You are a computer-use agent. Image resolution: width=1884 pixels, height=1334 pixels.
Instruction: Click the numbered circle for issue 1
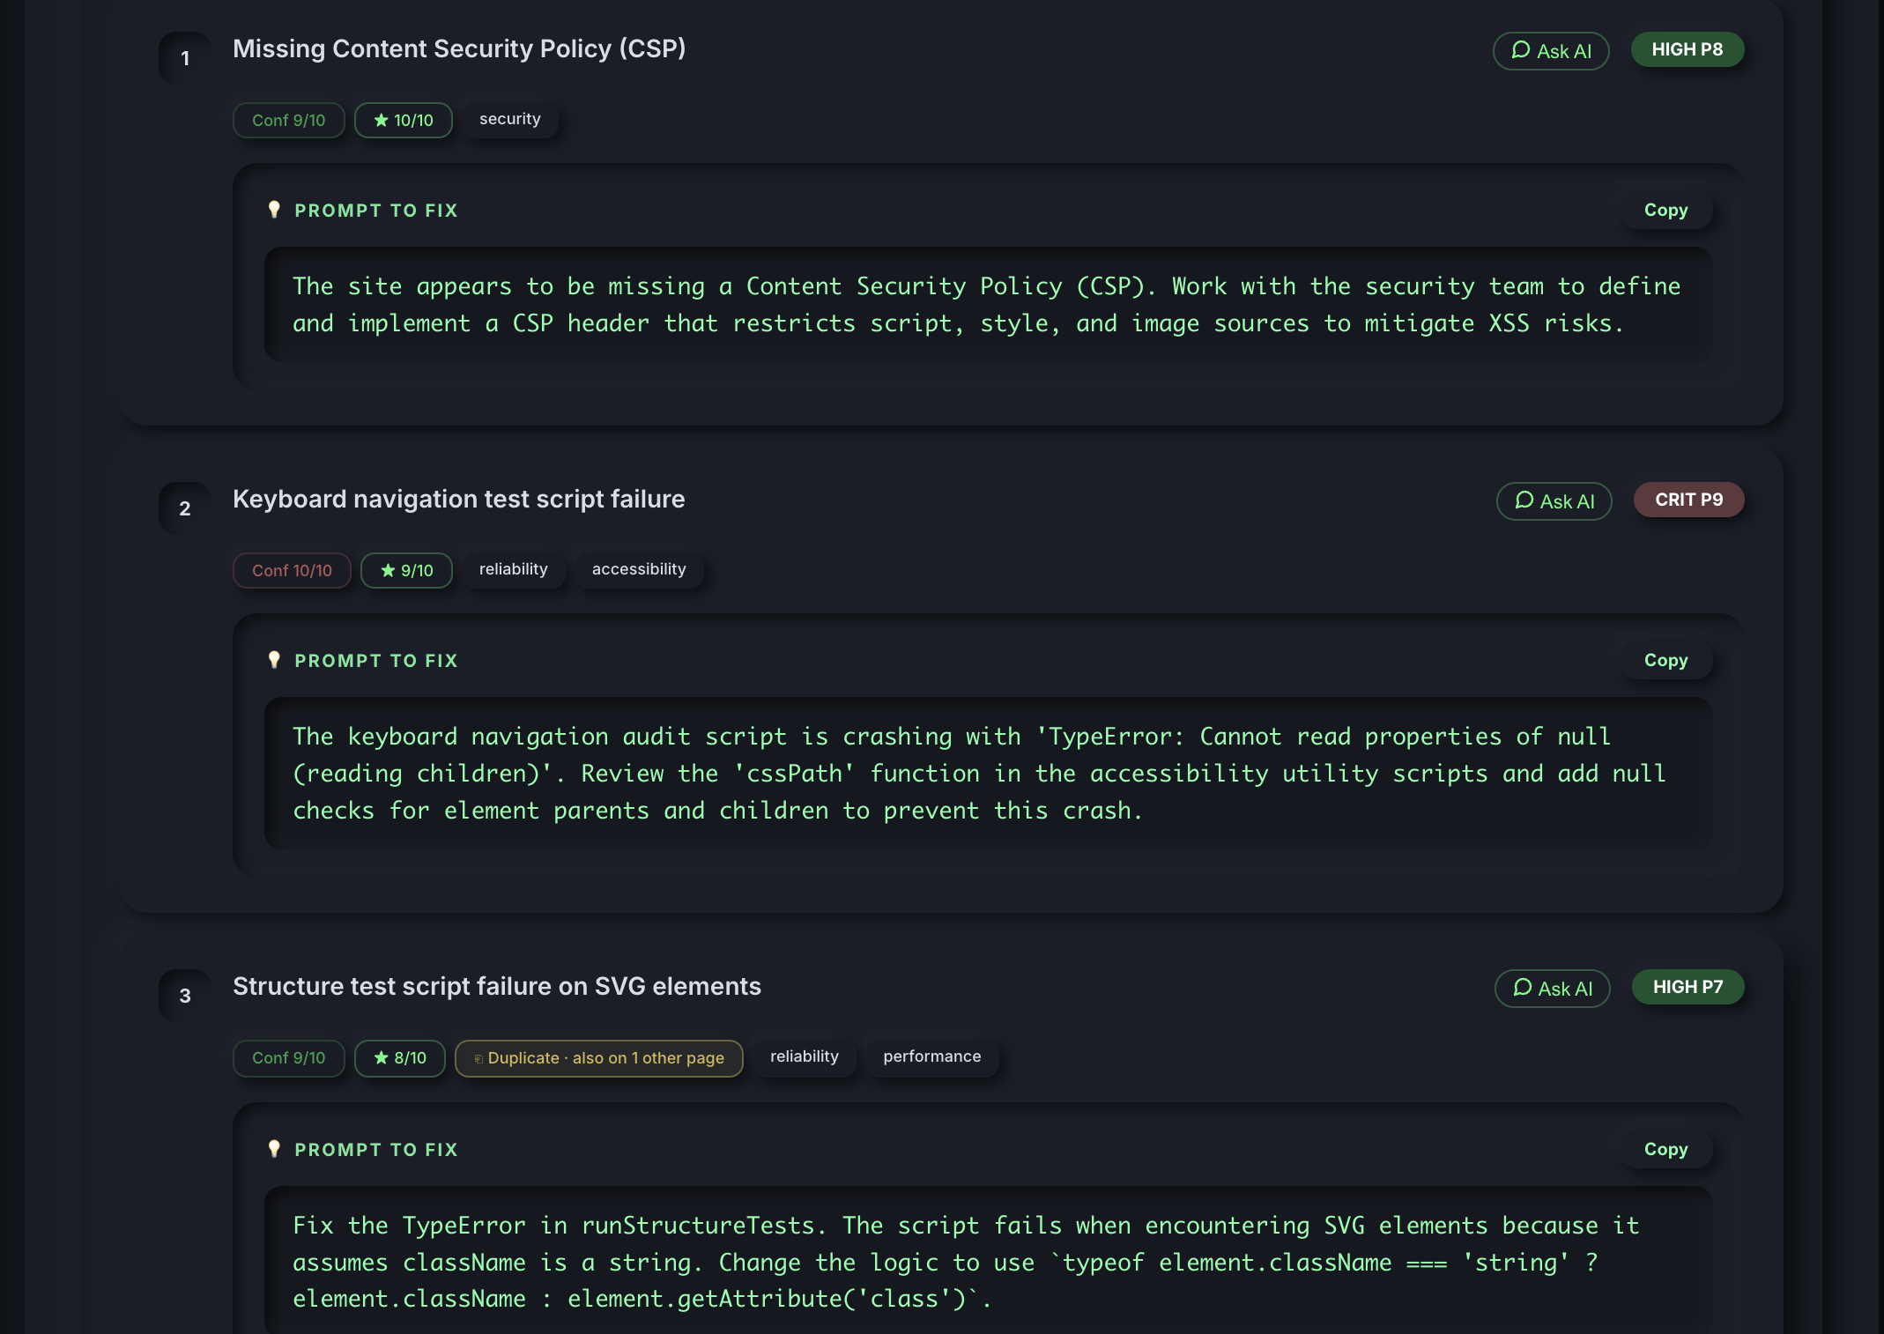pos(184,58)
